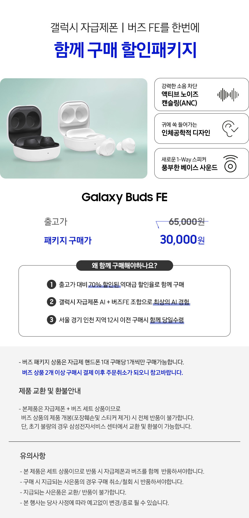Screen dimensions: 249x518
Task: Select the rich bass sound feature card
Action: click(x=202, y=163)
